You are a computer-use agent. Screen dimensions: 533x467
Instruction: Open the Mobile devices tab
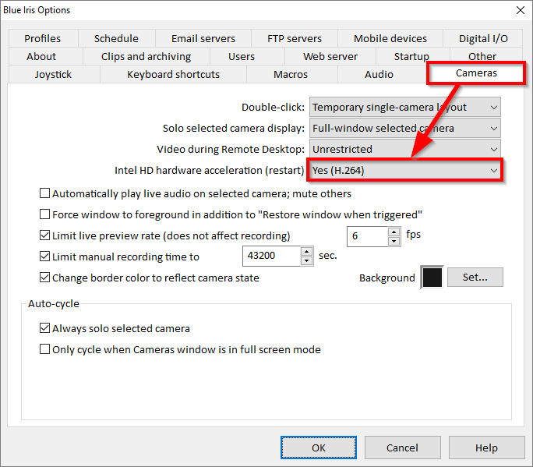pos(390,38)
